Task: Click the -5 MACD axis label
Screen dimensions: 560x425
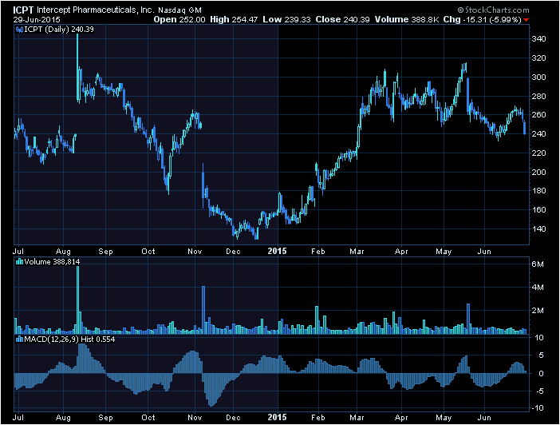Action: 540,391
